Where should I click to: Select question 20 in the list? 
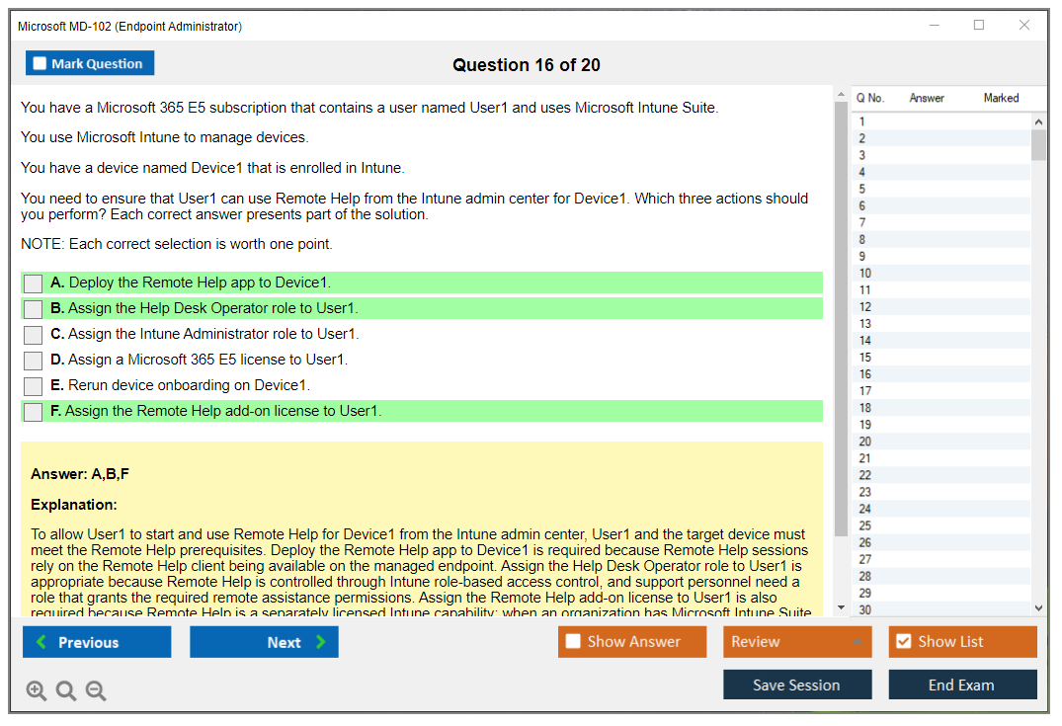click(x=941, y=442)
